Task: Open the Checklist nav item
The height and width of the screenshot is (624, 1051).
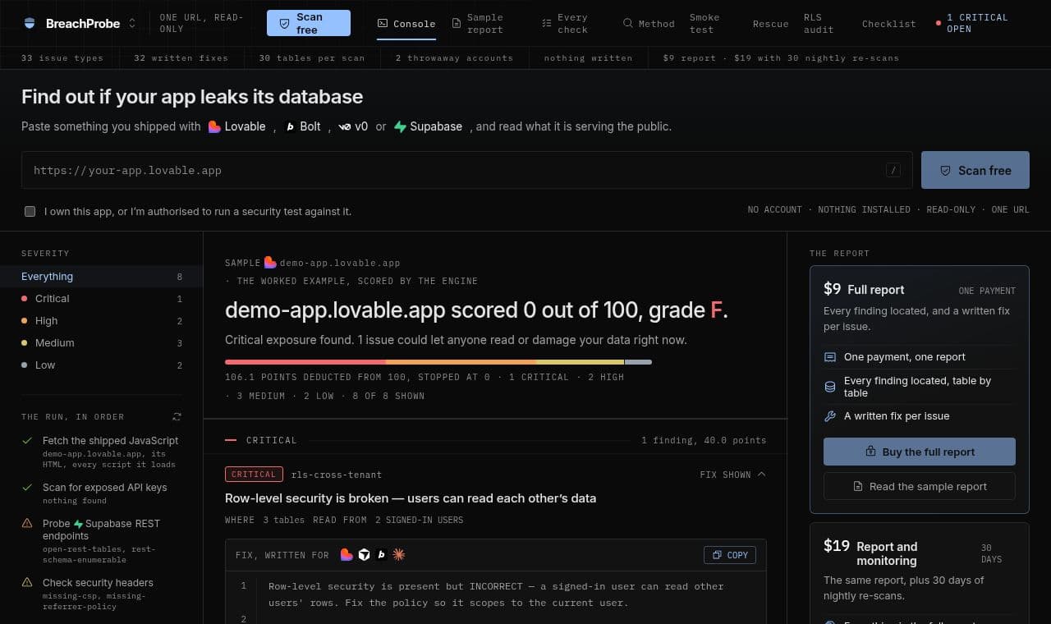Action: pos(888,24)
